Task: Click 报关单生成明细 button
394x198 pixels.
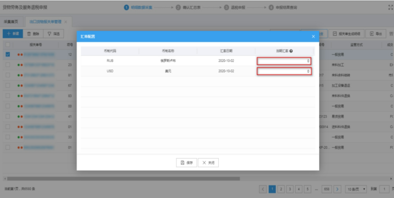Action: (347, 34)
